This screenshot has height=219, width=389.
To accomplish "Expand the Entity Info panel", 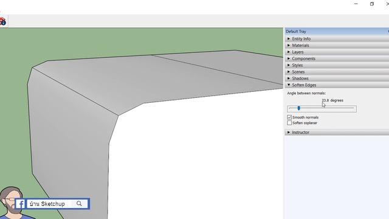I will point(337,39).
